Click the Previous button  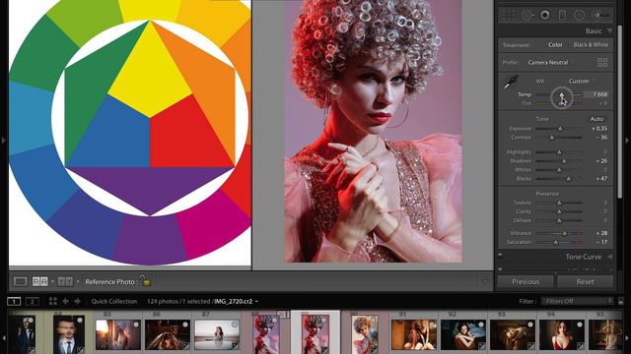[526, 282]
